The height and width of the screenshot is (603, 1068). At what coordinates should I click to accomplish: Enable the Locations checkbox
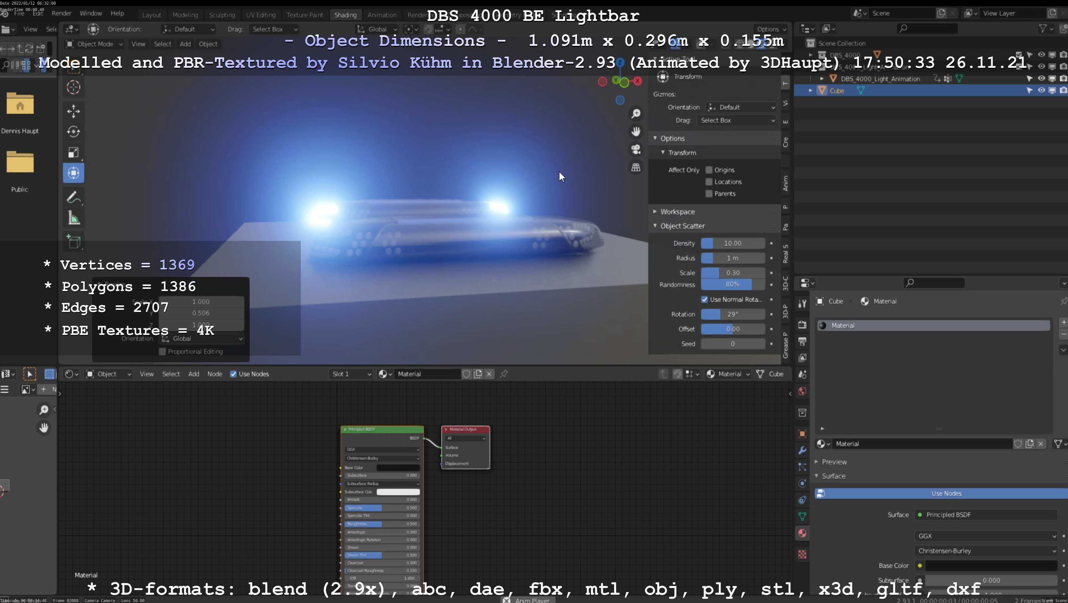click(709, 182)
